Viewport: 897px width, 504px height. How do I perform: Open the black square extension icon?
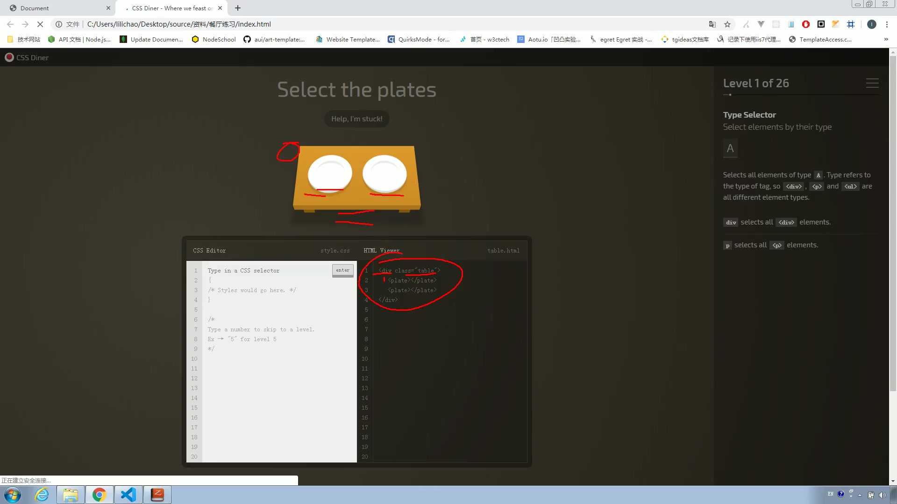pos(821,24)
